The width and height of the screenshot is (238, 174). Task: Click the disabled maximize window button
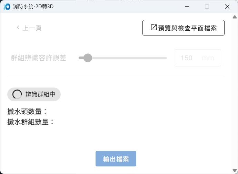tap(207, 7)
